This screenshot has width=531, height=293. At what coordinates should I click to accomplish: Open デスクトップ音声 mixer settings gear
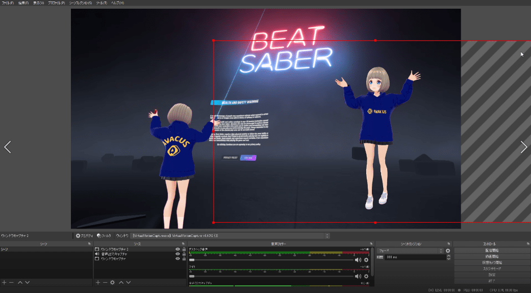(366, 260)
